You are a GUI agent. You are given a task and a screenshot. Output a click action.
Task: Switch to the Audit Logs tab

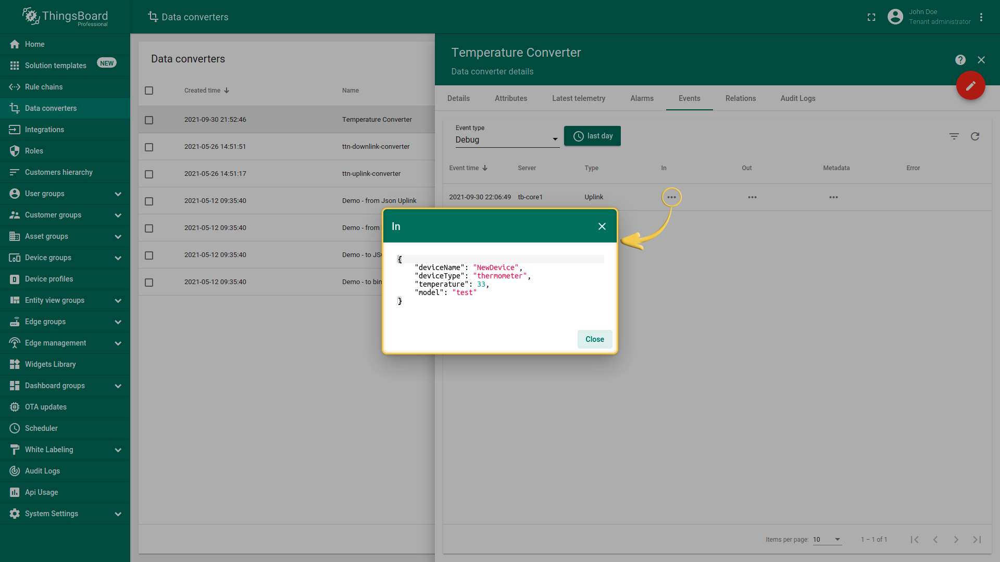pyautogui.click(x=797, y=98)
